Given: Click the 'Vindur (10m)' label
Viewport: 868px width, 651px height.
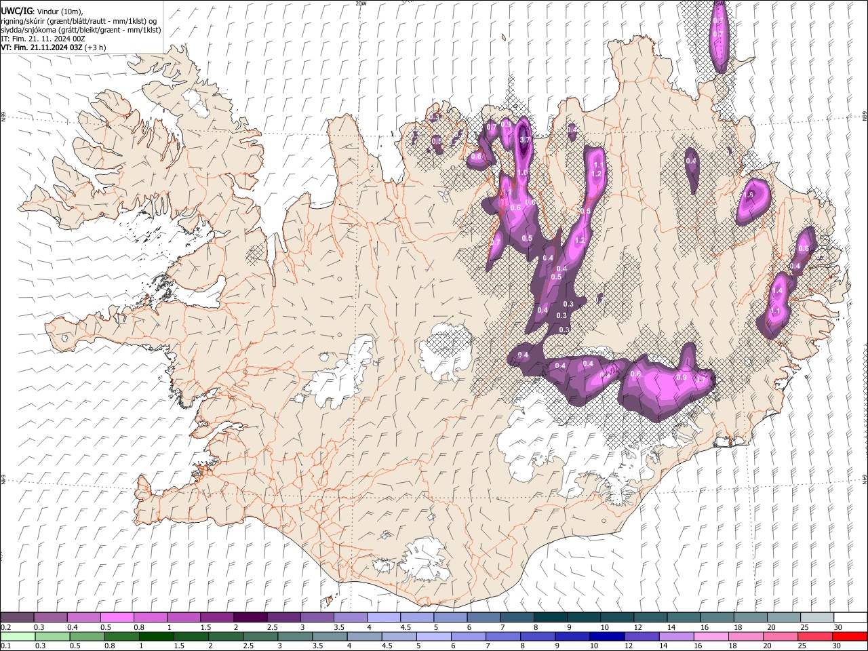Looking at the screenshot, I should point(60,12).
